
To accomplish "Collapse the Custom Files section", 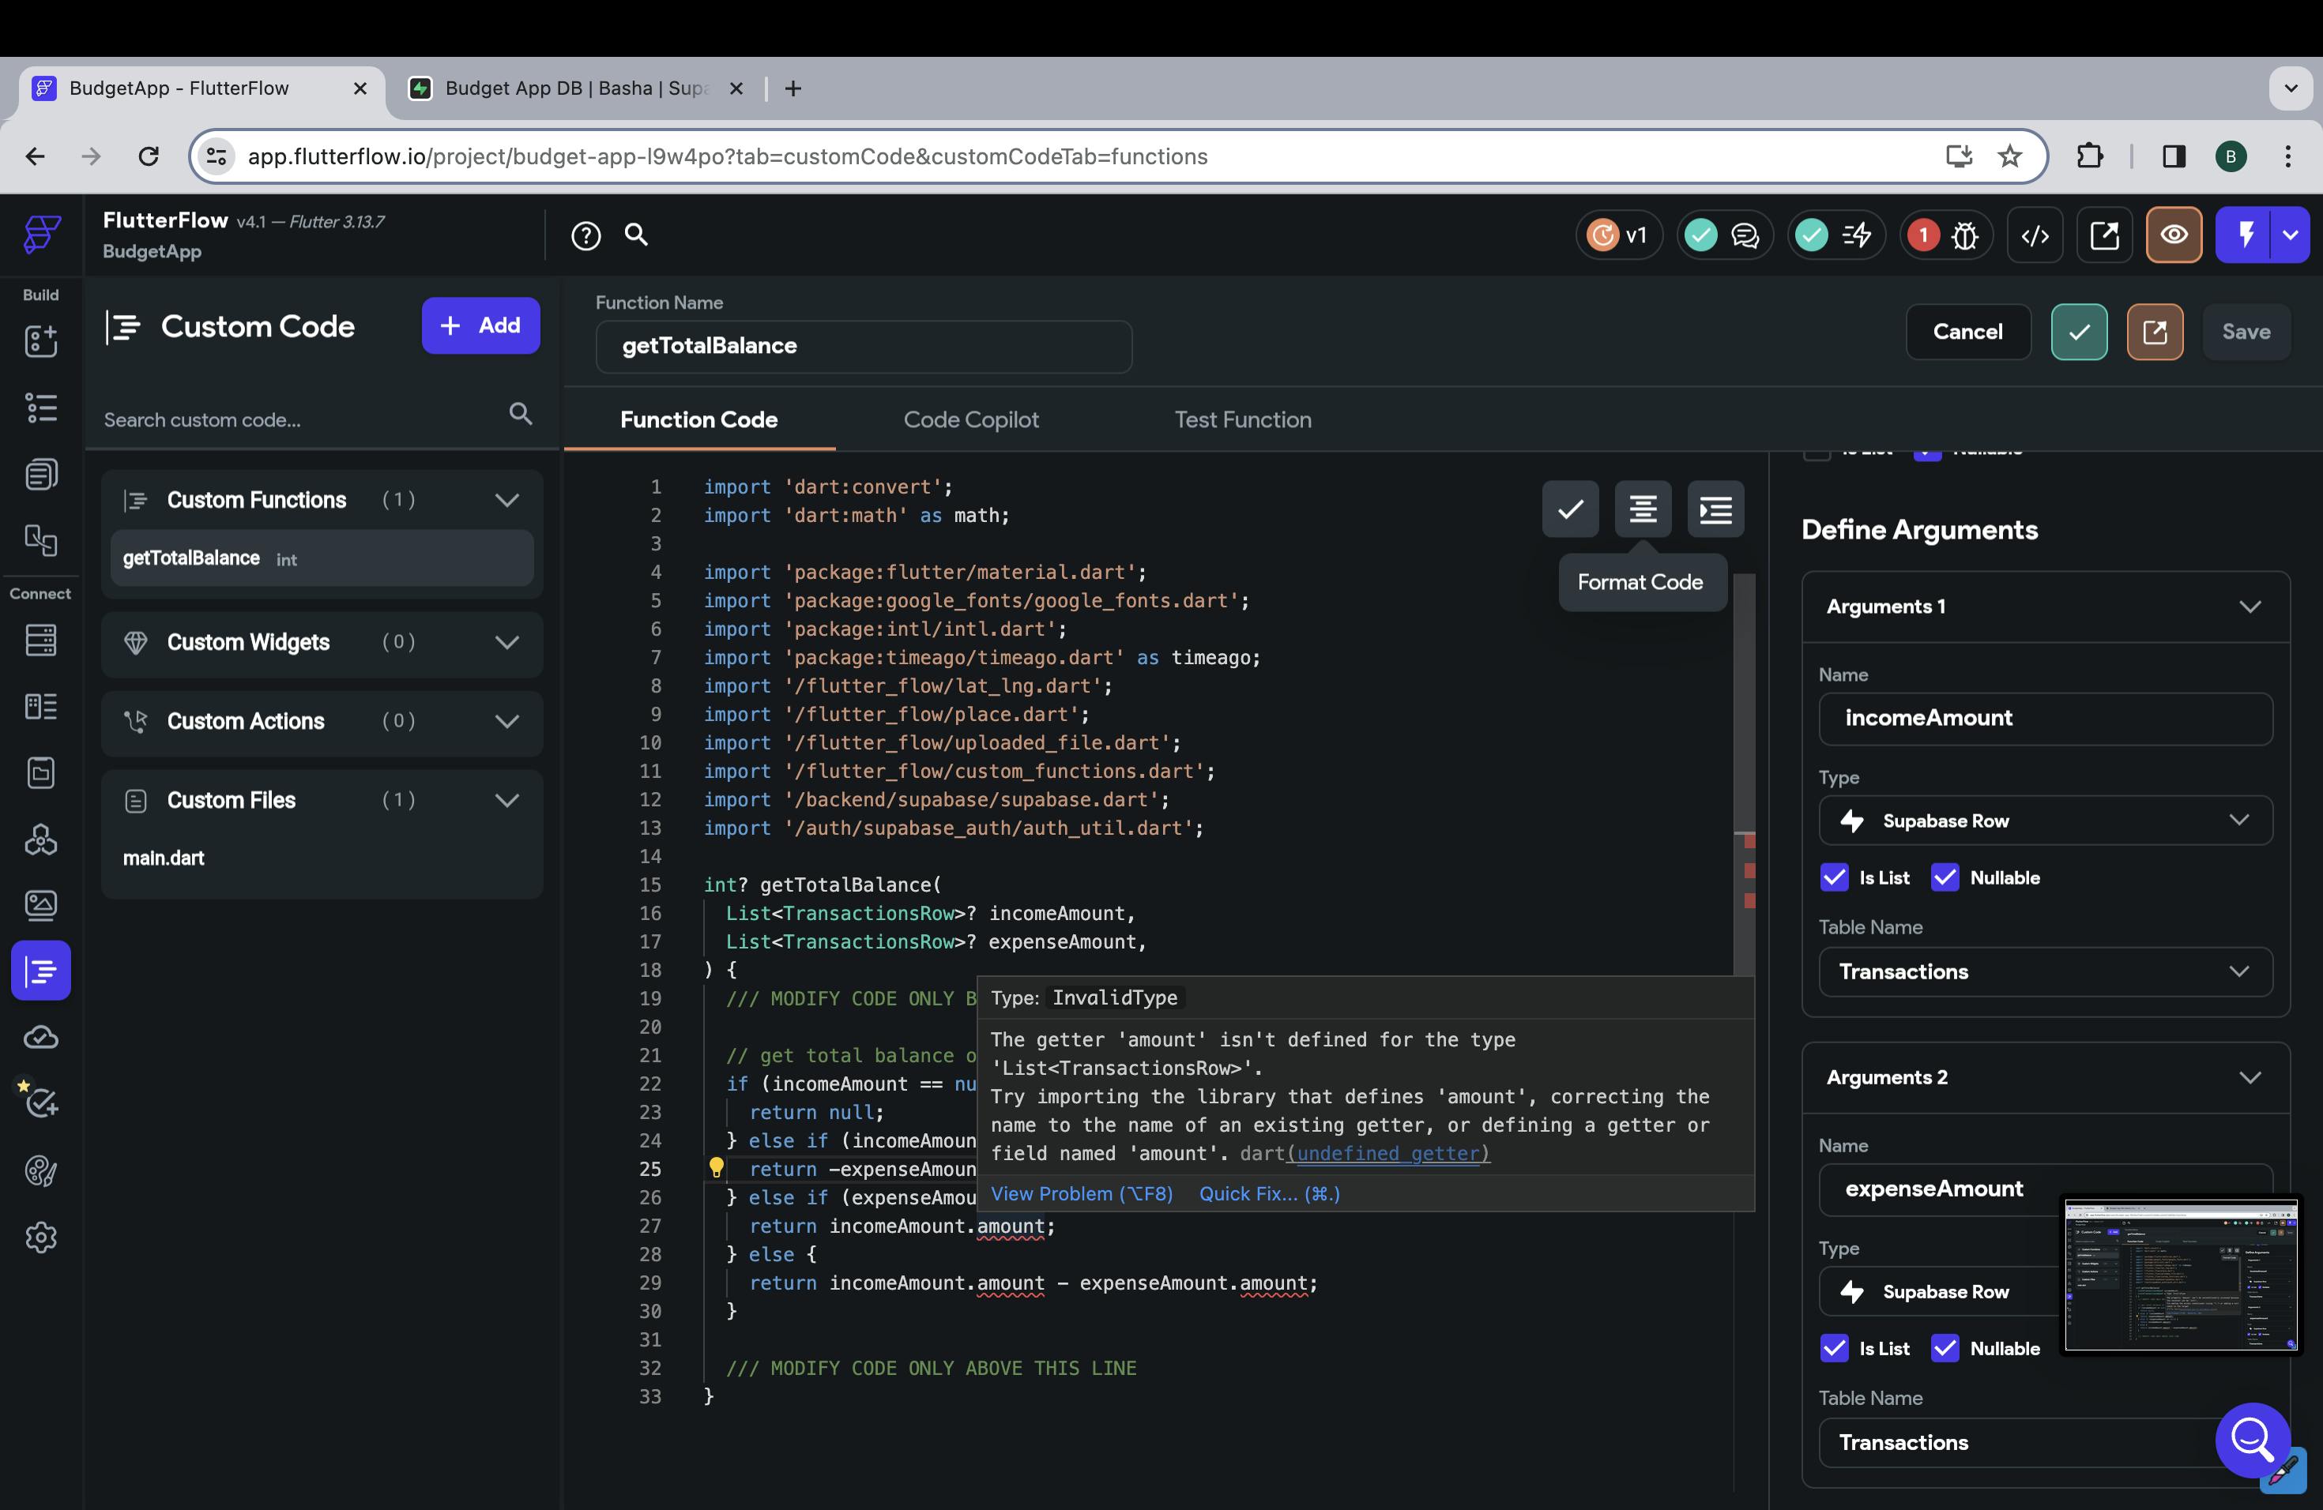I will point(506,800).
